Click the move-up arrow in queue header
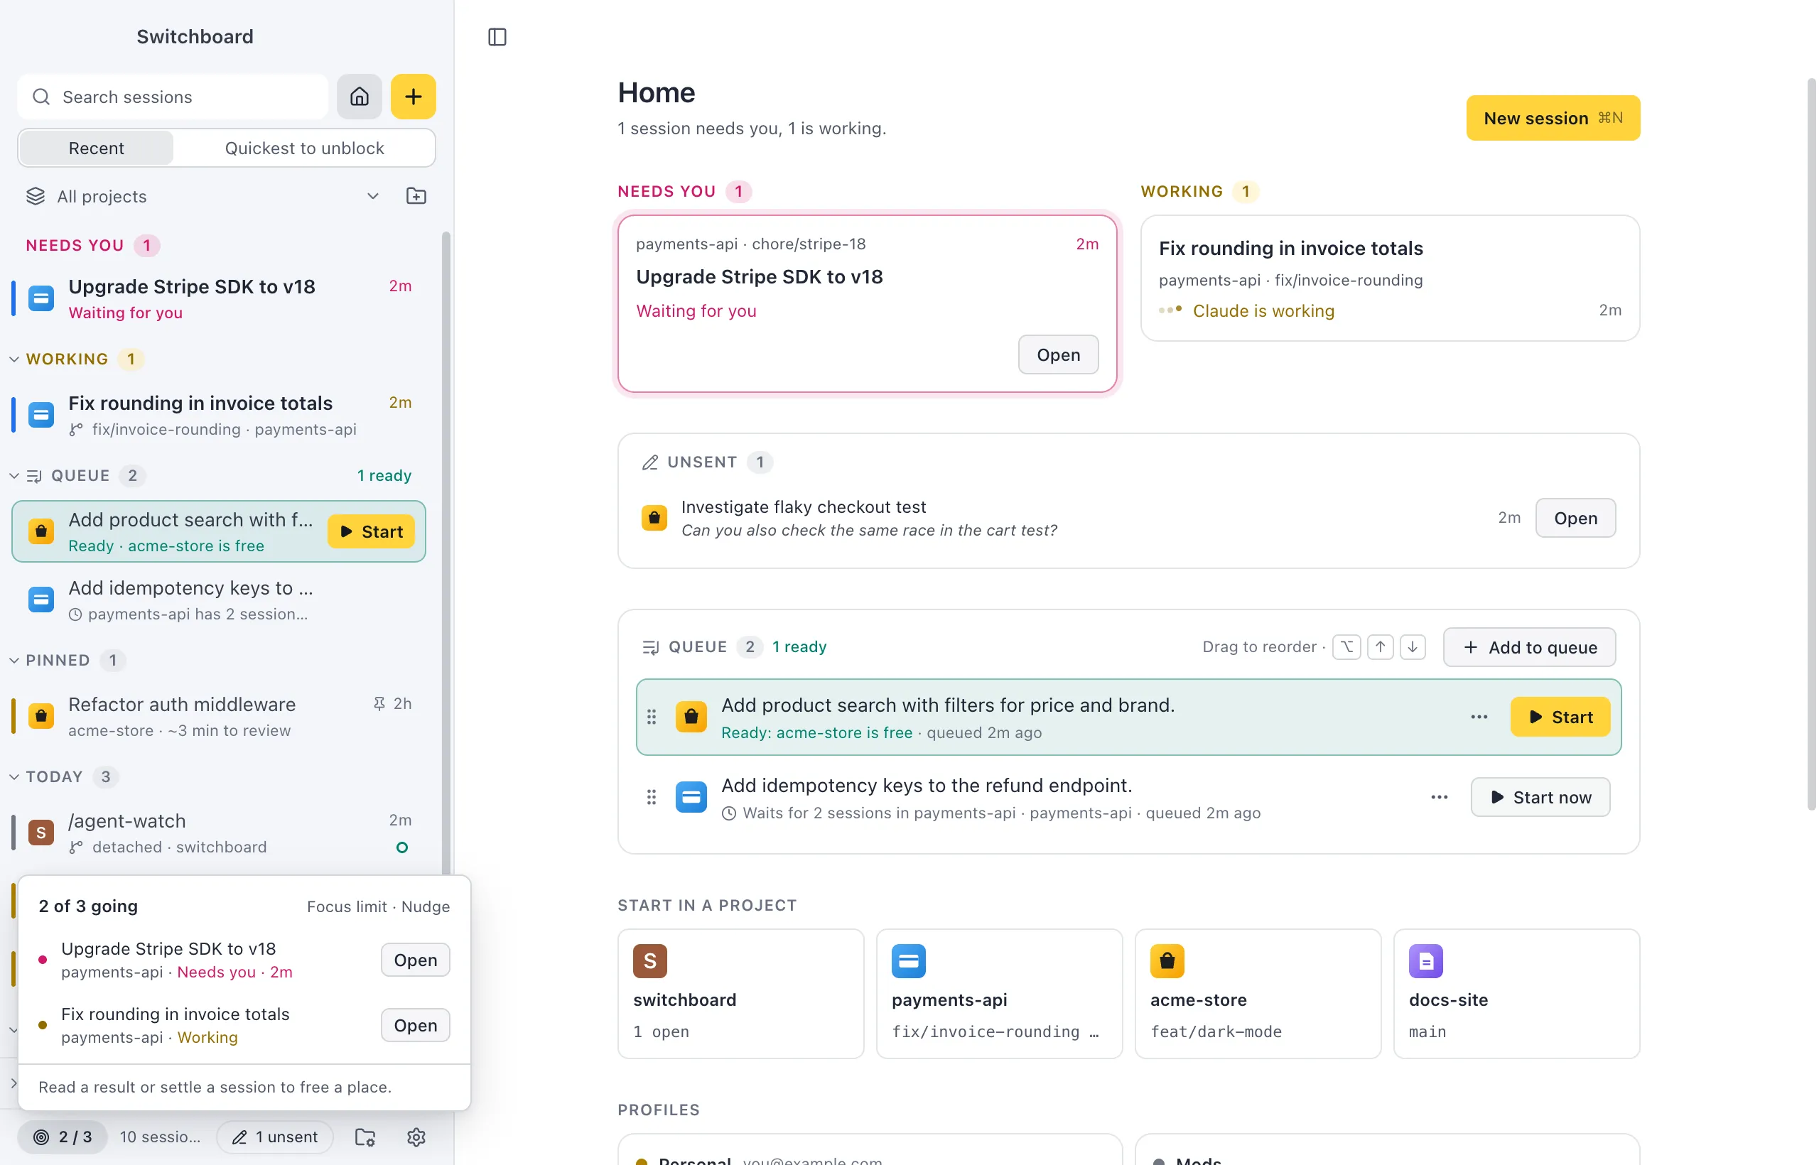1819x1165 pixels. coord(1380,647)
